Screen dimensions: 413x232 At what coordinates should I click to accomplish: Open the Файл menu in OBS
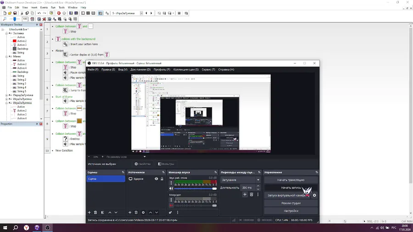pos(93,70)
